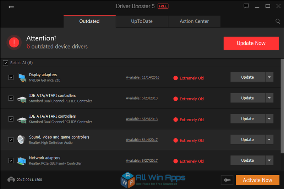Click the Realtek audio speaker icon
The width and height of the screenshot is (284, 189).
pyautogui.click(x=21, y=140)
